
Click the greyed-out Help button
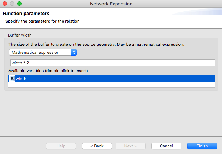pos(61,146)
